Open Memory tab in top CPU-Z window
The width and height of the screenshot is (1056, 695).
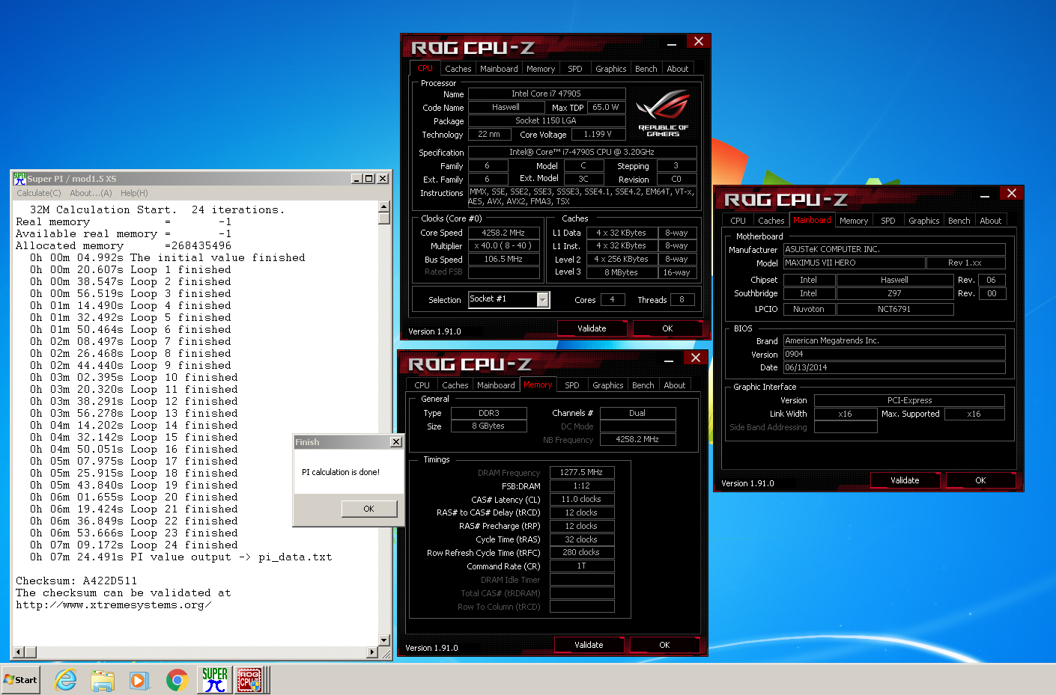[541, 69]
